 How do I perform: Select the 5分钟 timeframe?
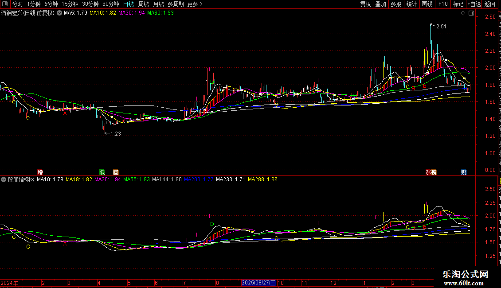click(x=51, y=4)
